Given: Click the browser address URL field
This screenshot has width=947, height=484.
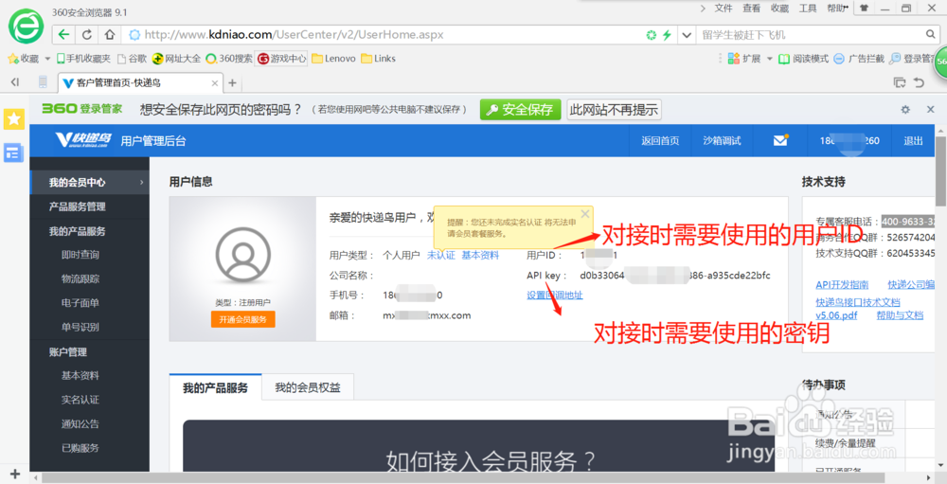Looking at the screenshot, I should pos(386,34).
